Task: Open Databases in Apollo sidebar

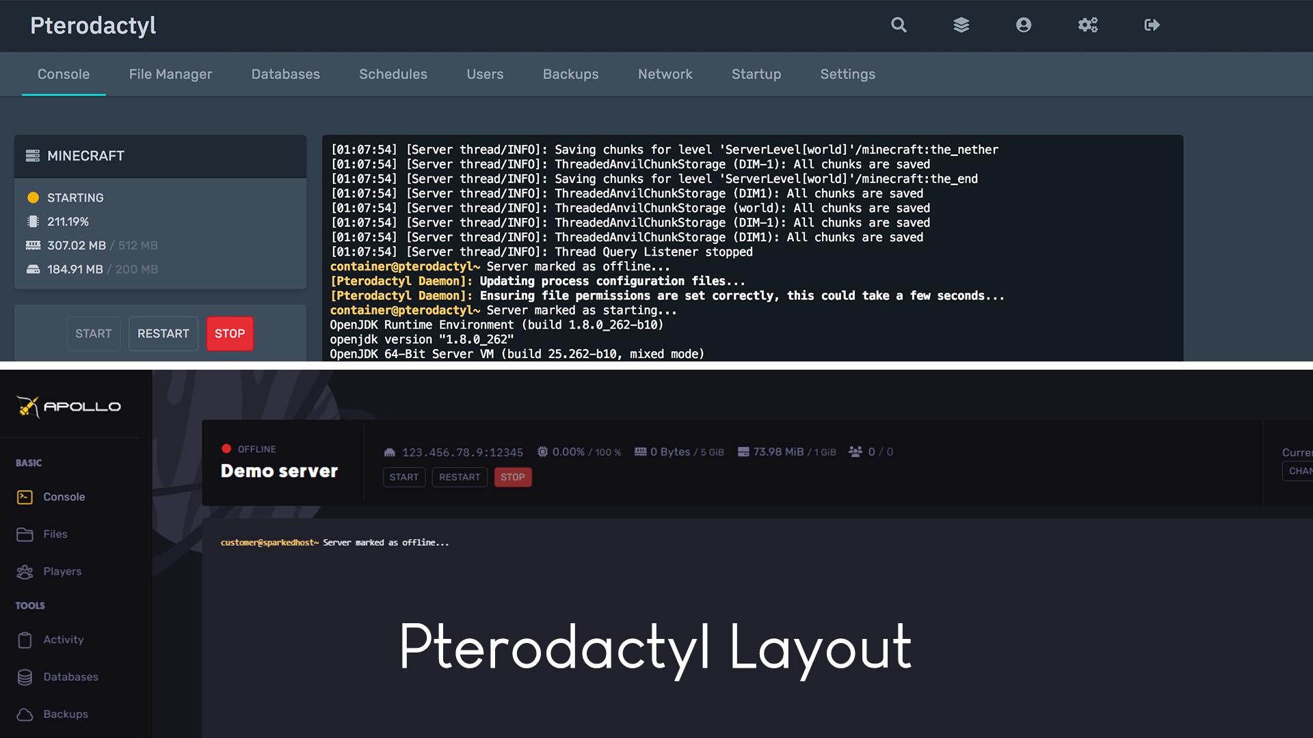Action: tap(70, 676)
